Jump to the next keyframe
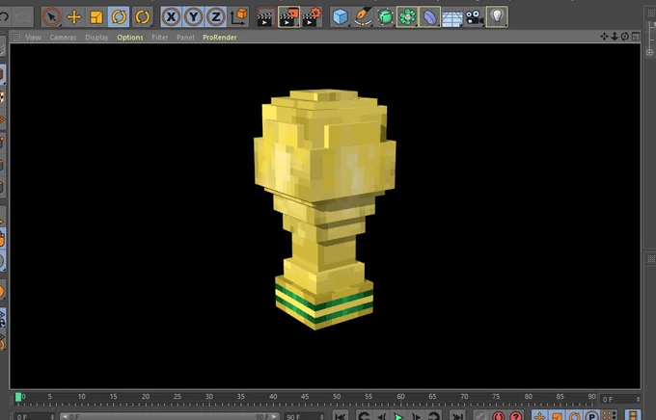This screenshot has height=420, width=656. pyautogui.click(x=433, y=416)
